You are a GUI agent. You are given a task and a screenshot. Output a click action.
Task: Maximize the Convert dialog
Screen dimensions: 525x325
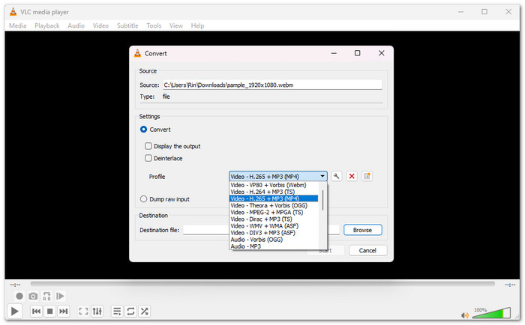coord(357,53)
